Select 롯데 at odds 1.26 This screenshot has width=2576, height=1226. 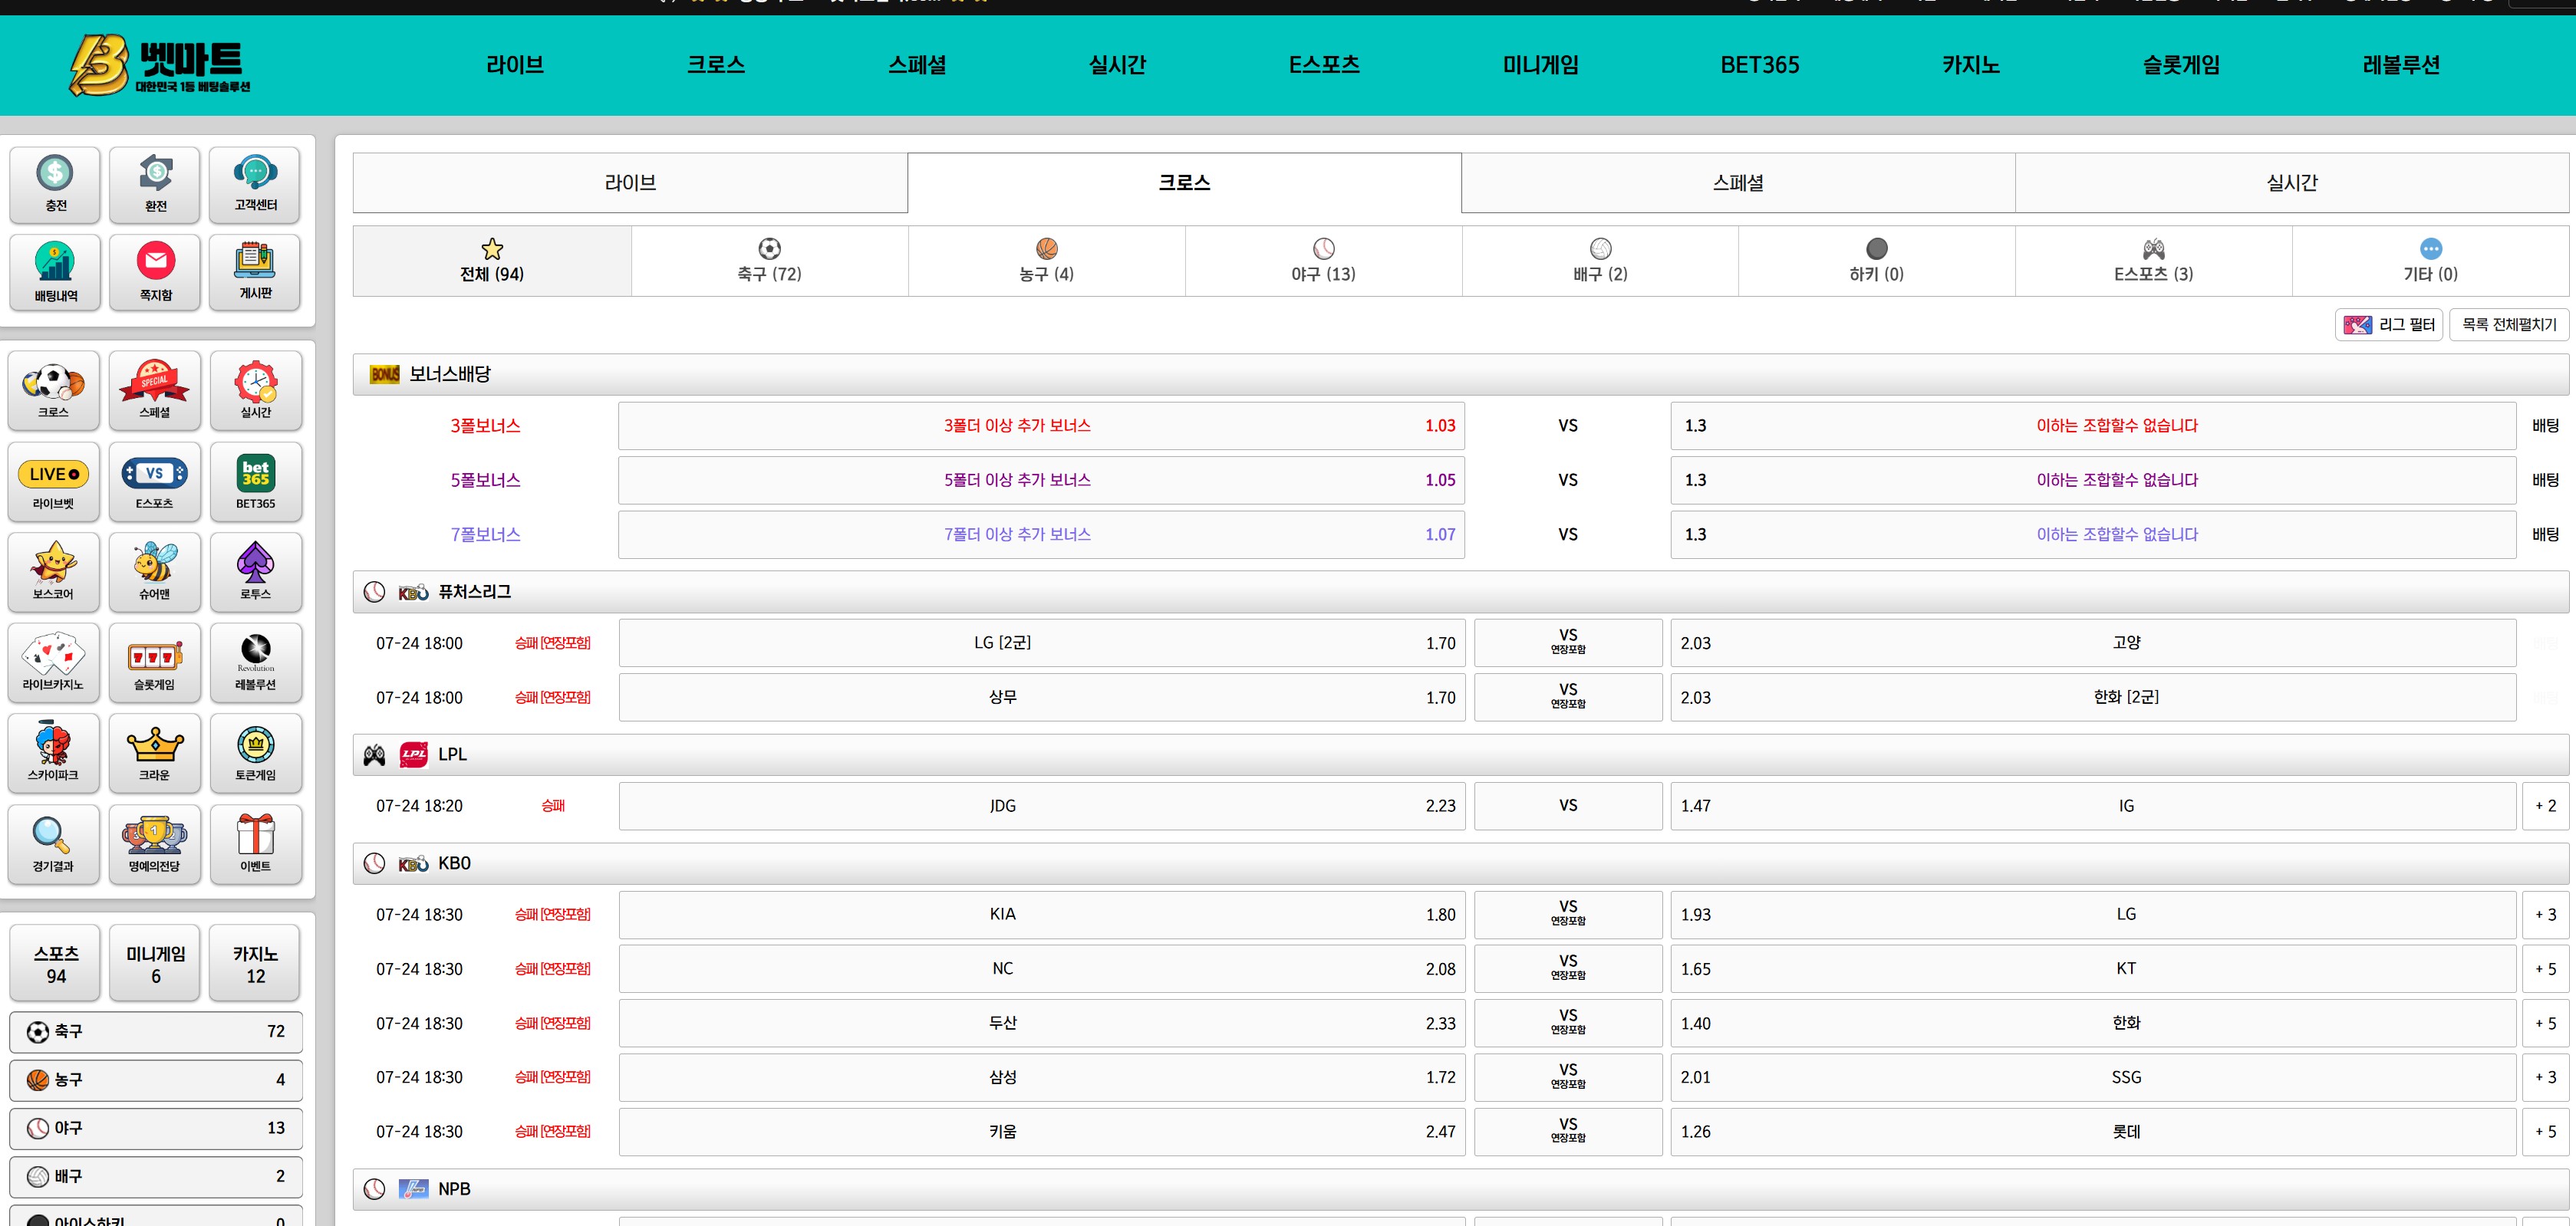coord(2092,1132)
